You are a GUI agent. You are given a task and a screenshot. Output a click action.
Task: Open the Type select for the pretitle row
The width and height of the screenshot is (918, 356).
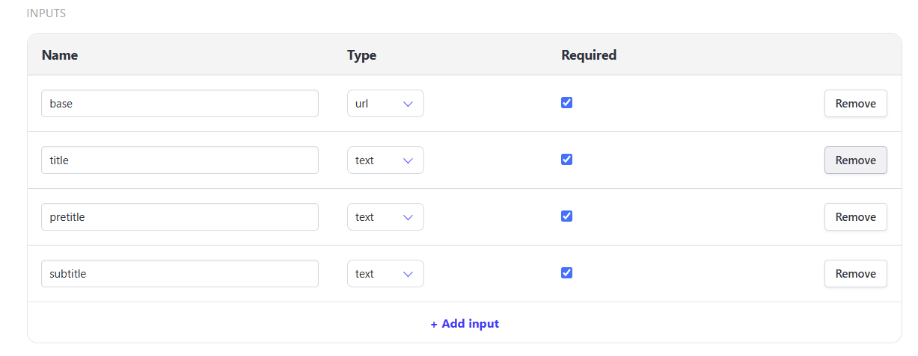click(x=385, y=217)
